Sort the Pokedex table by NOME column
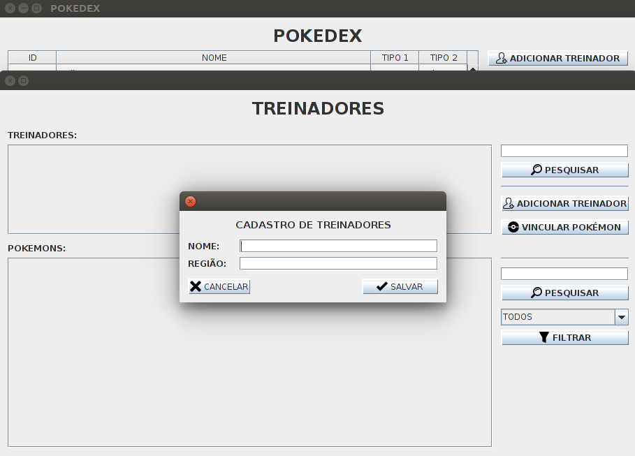Screen dimensions: 635x456 coord(214,58)
